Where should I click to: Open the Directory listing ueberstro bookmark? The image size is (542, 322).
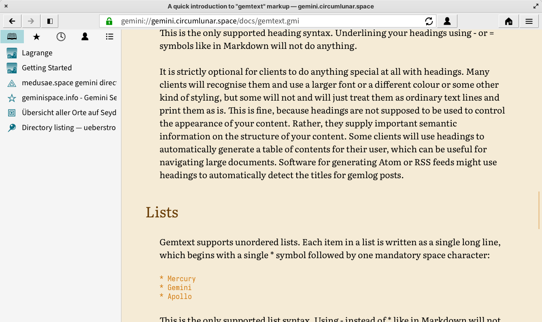tap(61, 127)
